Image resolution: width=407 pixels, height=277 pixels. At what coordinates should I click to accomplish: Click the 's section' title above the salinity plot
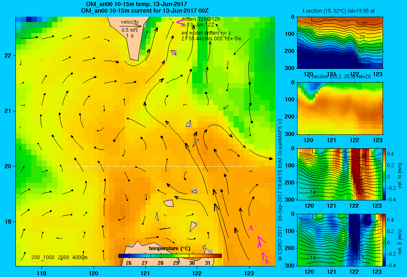click(339, 77)
